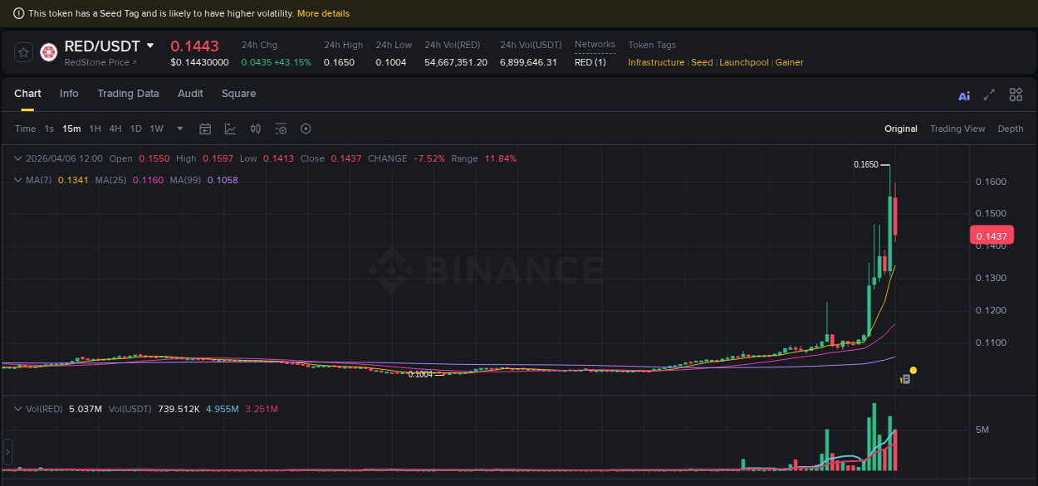Click the More details link in warning banner

point(323,13)
